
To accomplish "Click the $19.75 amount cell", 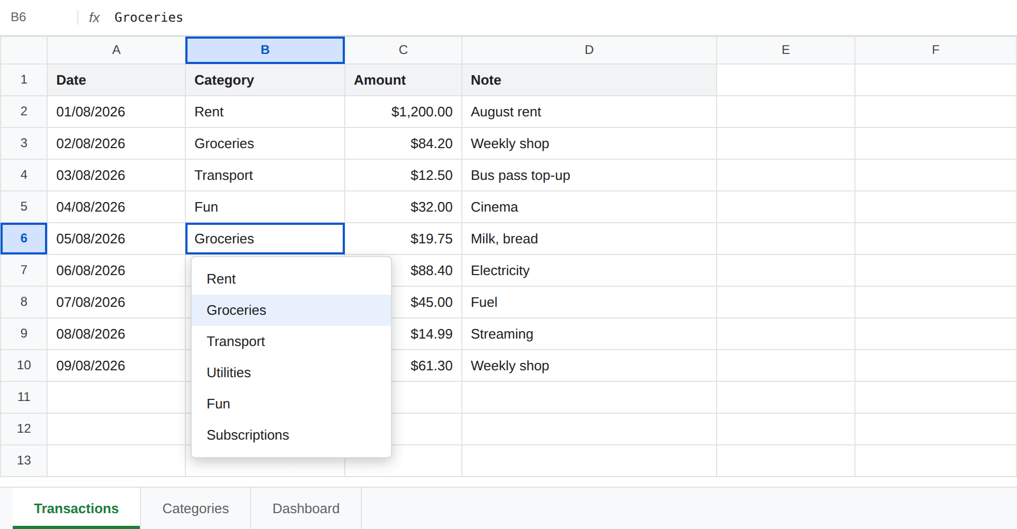I will [x=403, y=239].
